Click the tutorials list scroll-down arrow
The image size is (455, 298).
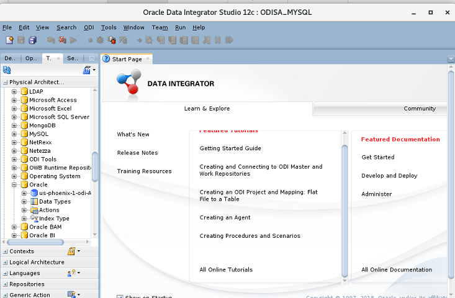coord(345,280)
